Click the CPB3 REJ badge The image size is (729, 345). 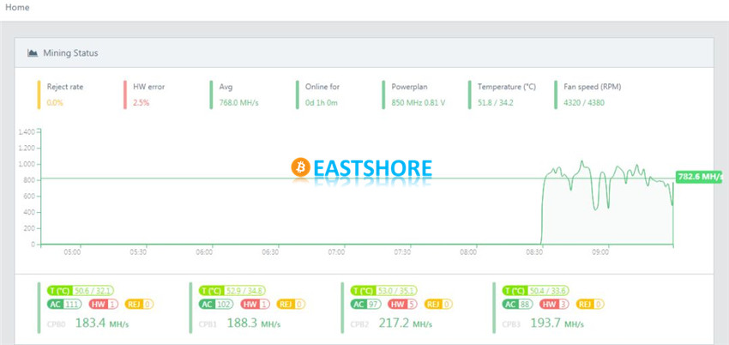[590, 304]
